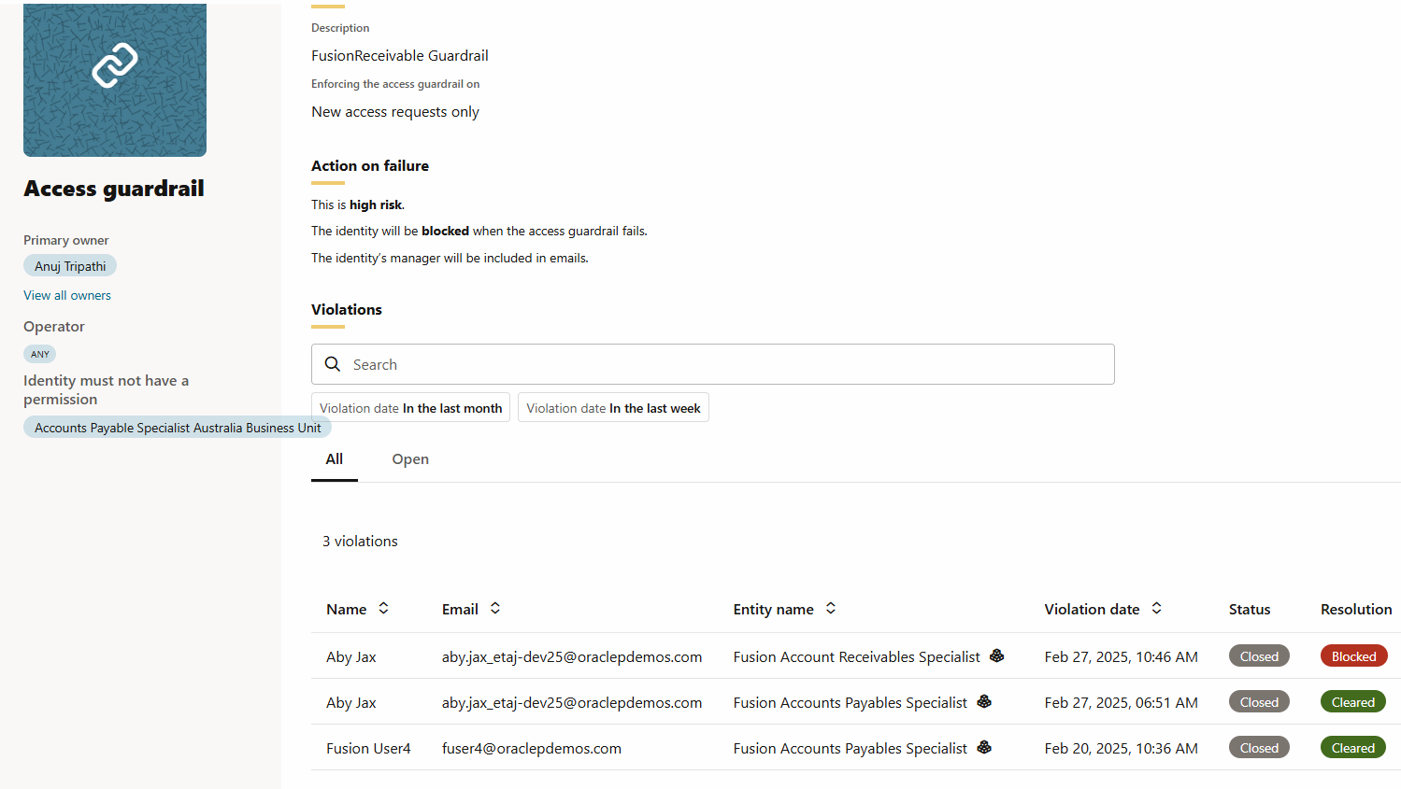
Task: Sort violations by Entity name column
Action: (831, 609)
